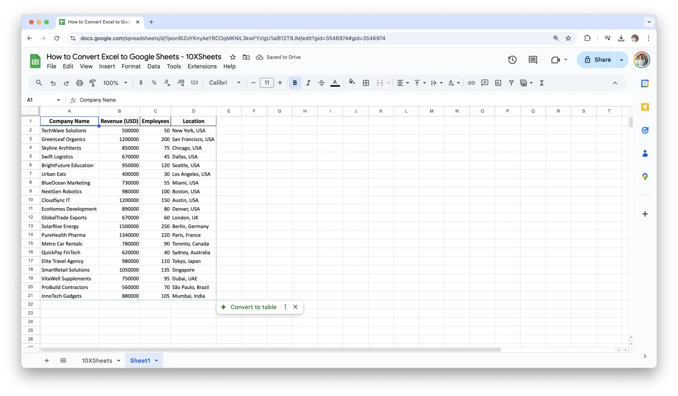This screenshot has width=678, height=396.
Task: Open comments history icon
Action: (x=533, y=60)
